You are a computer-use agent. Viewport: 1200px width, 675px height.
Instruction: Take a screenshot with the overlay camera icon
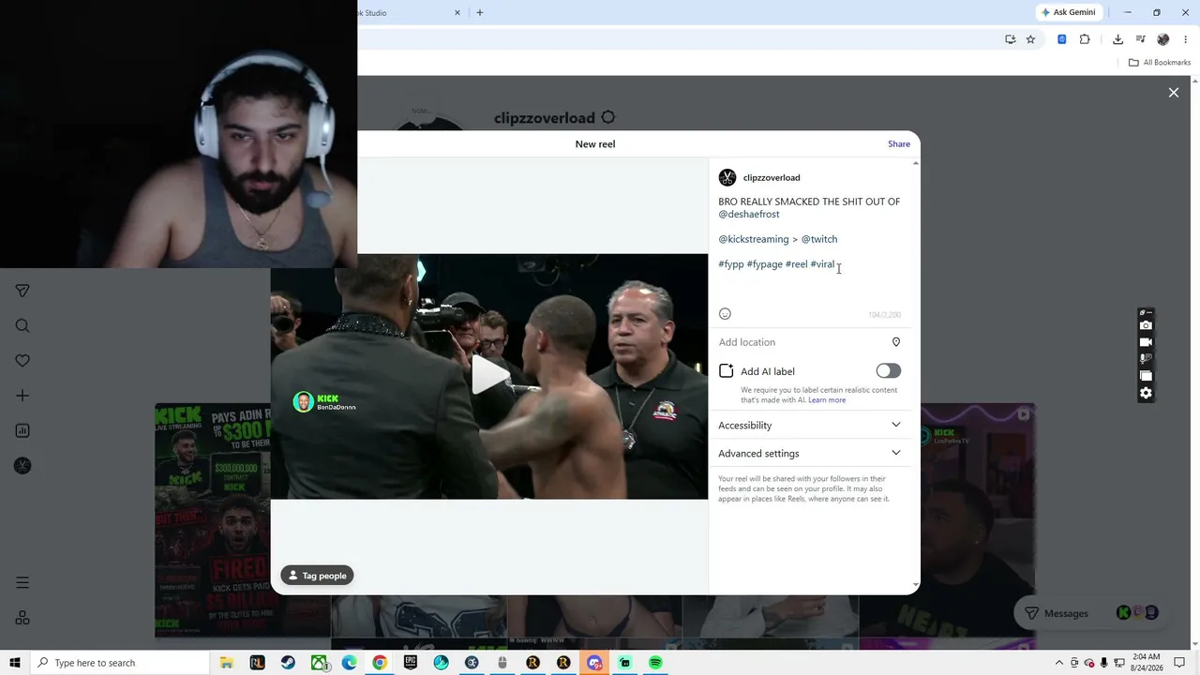(x=1146, y=325)
